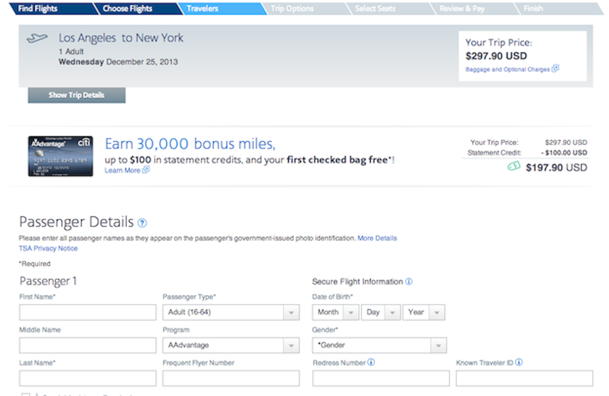Click the Known Traveler ID info icon
This screenshot has width=609, height=396.
coord(519,362)
